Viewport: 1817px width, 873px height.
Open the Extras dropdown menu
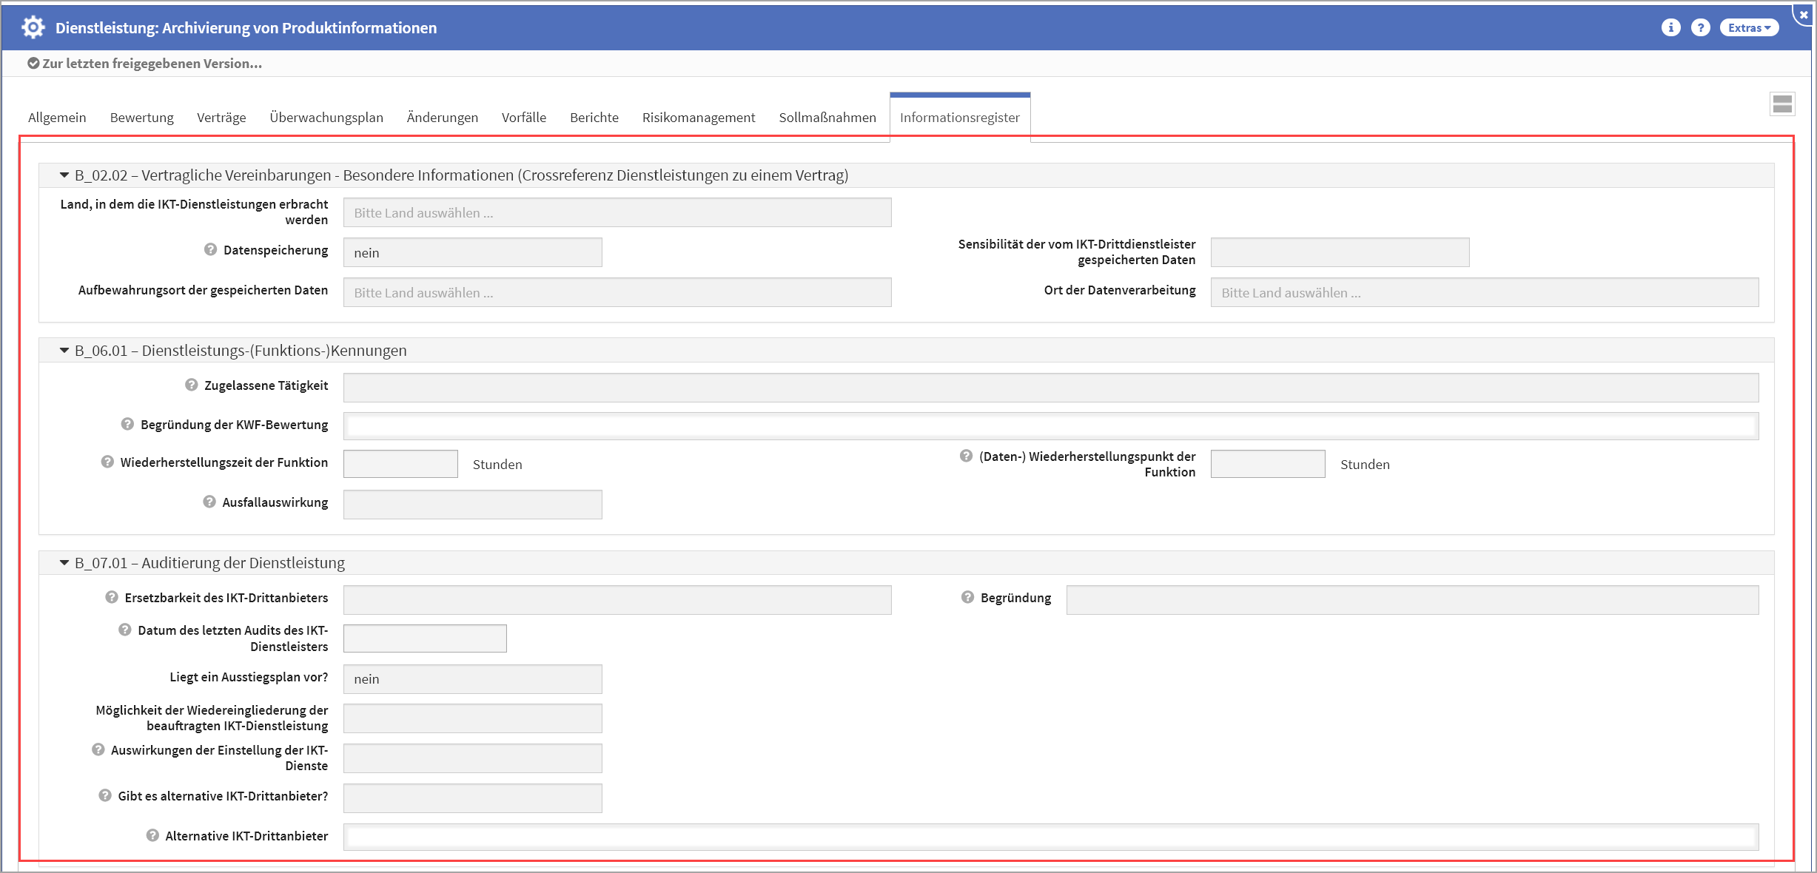[1748, 27]
